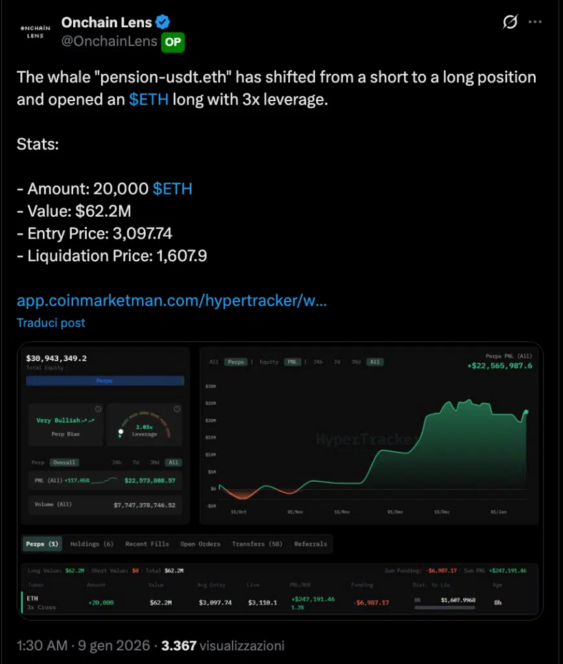Enable the All filter in the left stats panel
The image size is (563, 664).
coord(173,462)
